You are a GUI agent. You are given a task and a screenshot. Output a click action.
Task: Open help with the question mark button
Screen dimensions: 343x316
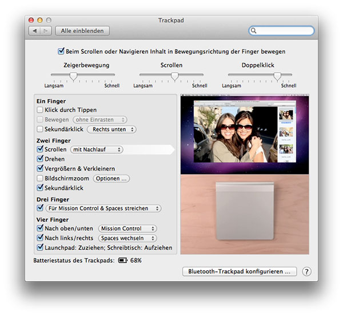306,271
